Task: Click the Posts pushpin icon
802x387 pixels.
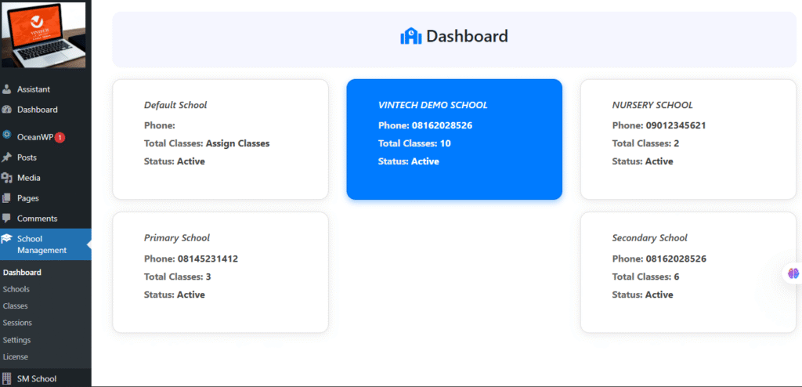Action: (7, 157)
